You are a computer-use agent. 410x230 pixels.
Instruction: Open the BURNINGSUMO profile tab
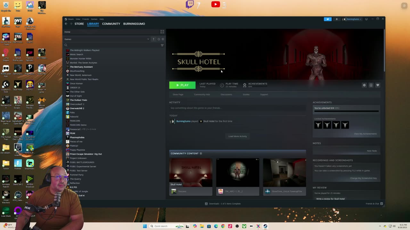[x=134, y=24]
